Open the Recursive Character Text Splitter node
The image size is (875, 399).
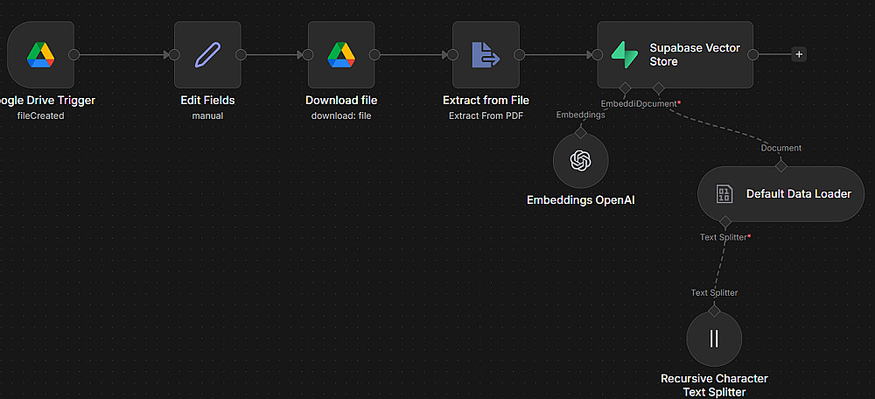tap(714, 339)
